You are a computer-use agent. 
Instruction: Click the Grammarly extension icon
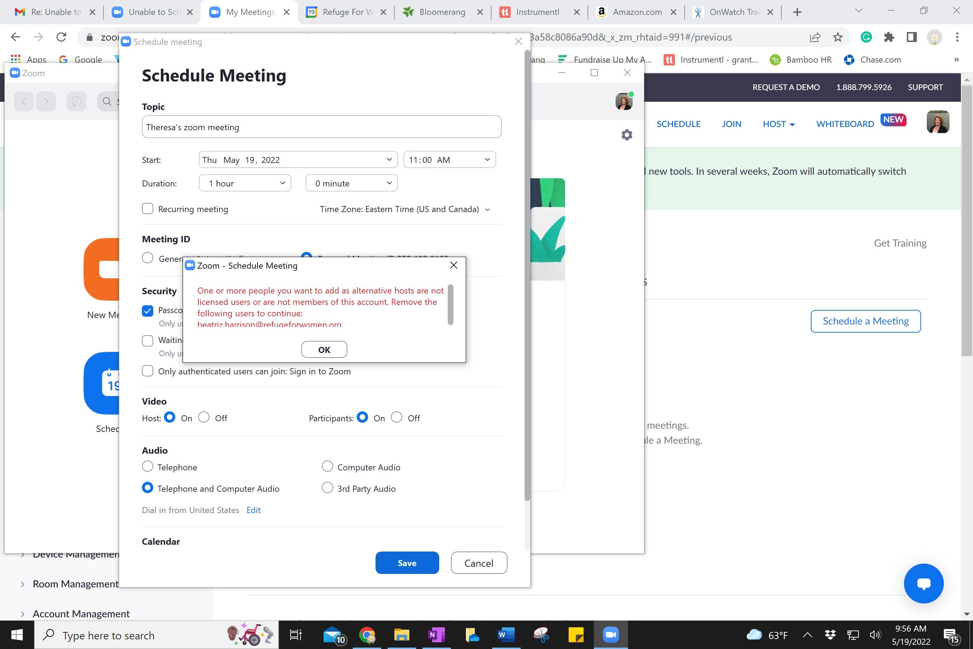point(866,37)
